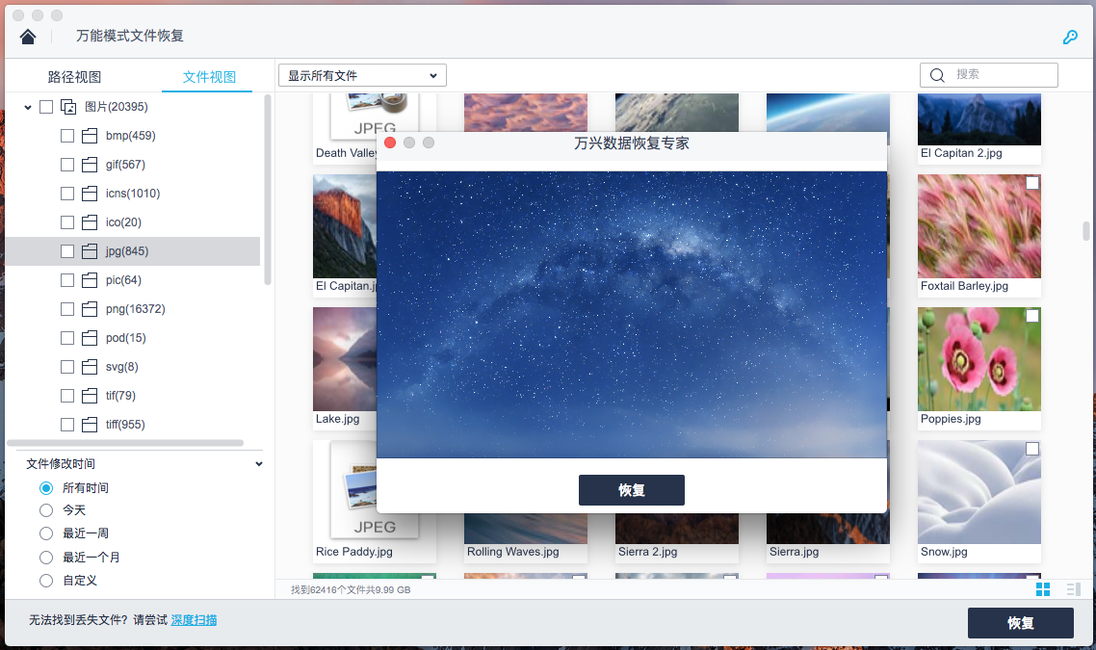The image size is (1096, 650).
Task: Choose the 所有时间 radio option
Action: [x=46, y=488]
